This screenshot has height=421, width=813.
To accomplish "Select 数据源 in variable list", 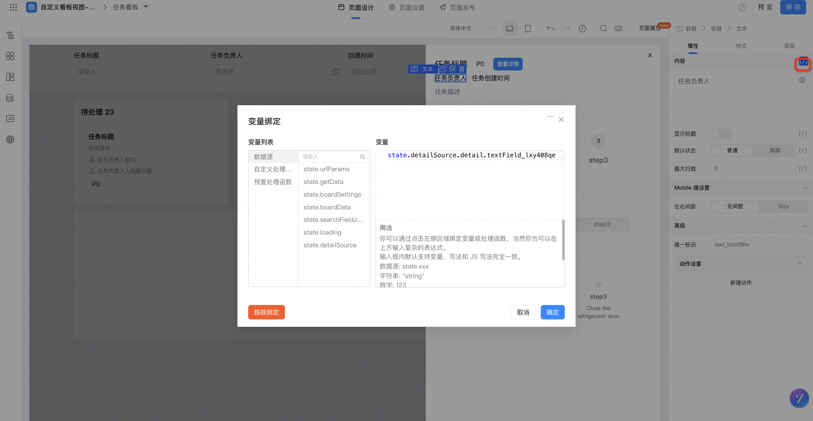I will pyautogui.click(x=273, y=157).
